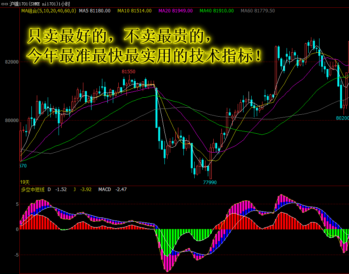Screen dimensions: 349x274
Task: Click the magenta MA20 81949.00 legend
Action: point(175,11)
